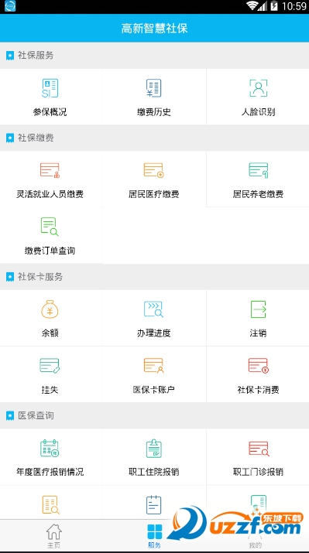Open 缴费订单查询 search icon
Viewport: 309px width, 553px height.
(x=50, y=227)
